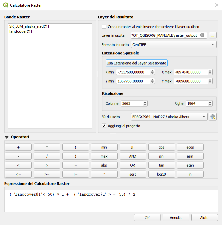Viewport: 222px width, 225px height.
Task: Insert the tan function
Action: (x=162, y=165)
